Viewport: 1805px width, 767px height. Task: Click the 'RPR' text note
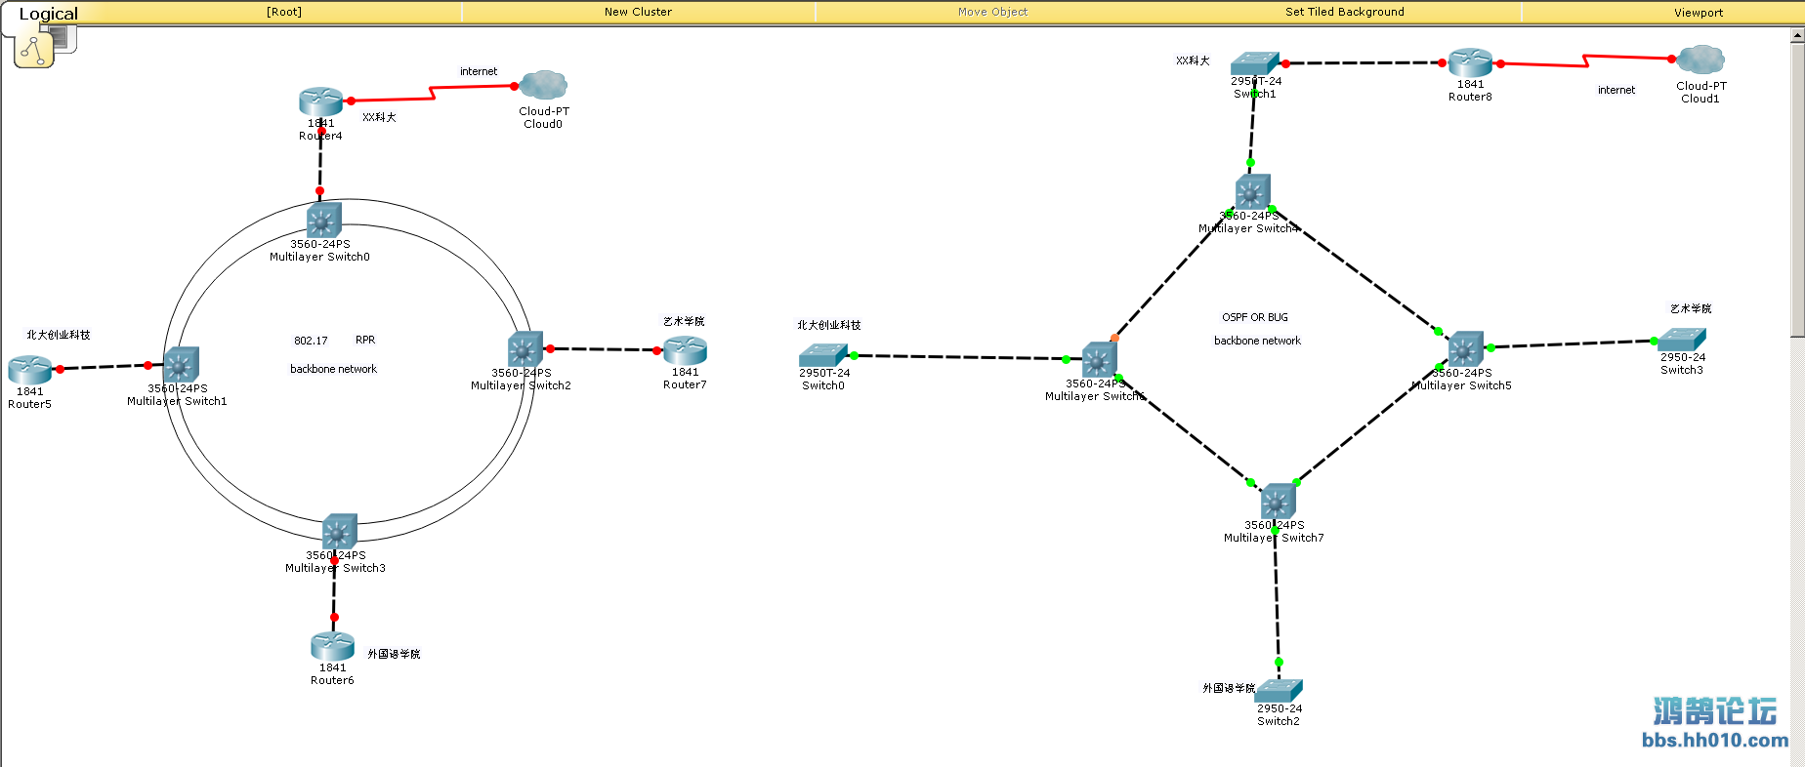[x=365, y=340]
